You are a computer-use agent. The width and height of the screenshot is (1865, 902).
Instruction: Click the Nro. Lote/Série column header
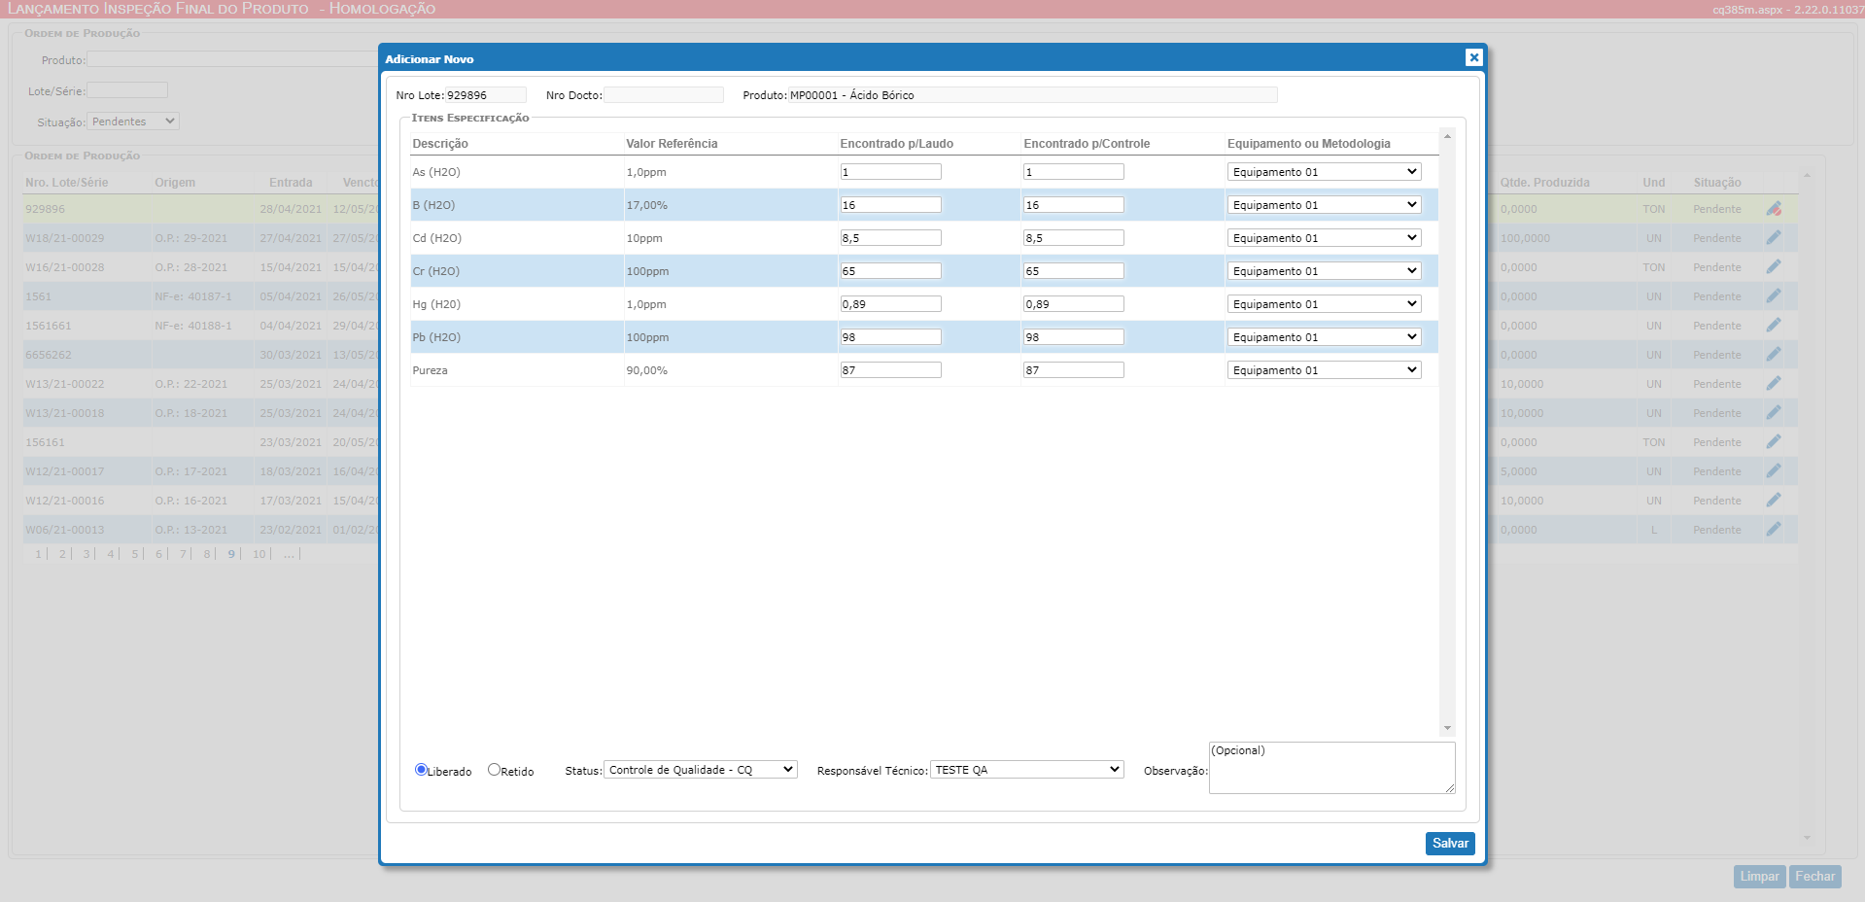click(67, 183)
